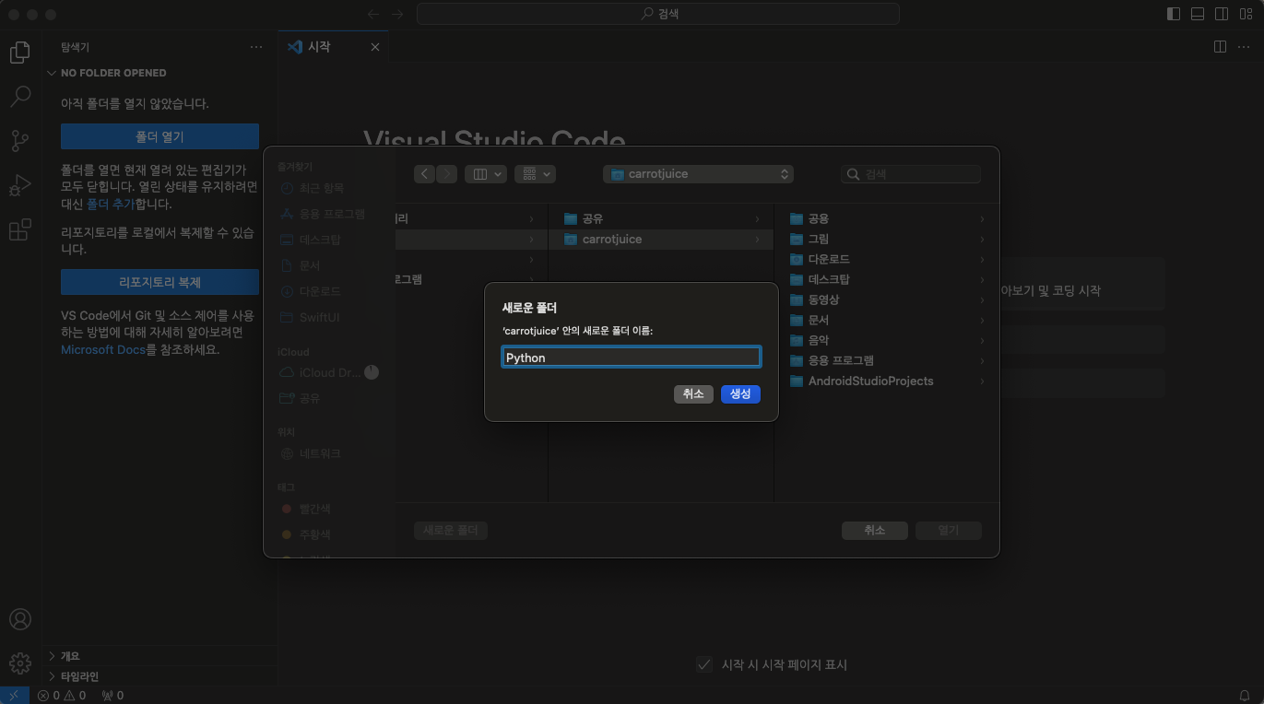Toggle the primary sidebar layout icon

click(x=1174, y=14)
